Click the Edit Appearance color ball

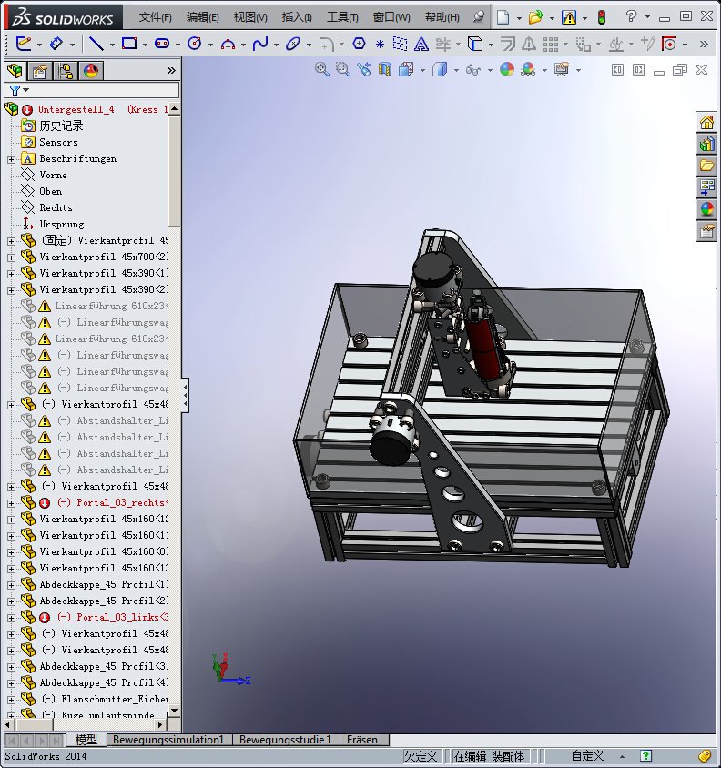coord(507,69)
